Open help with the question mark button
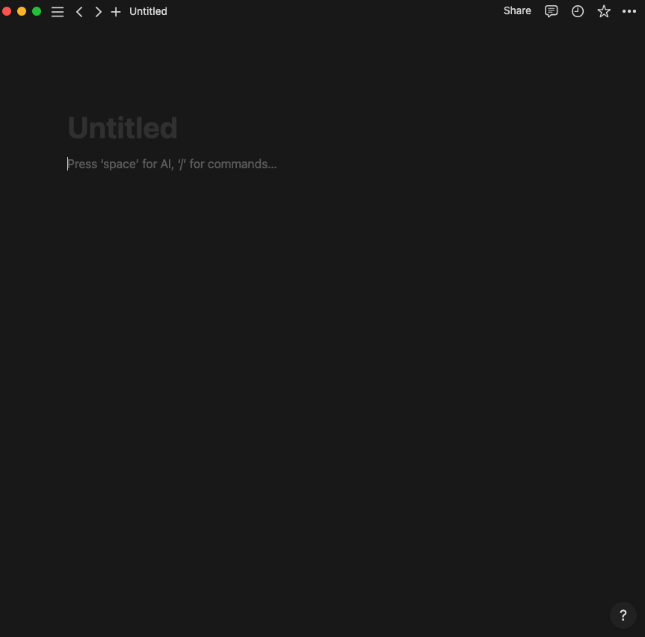The width and height of the screenshot is (645, 637). (623, 615)
